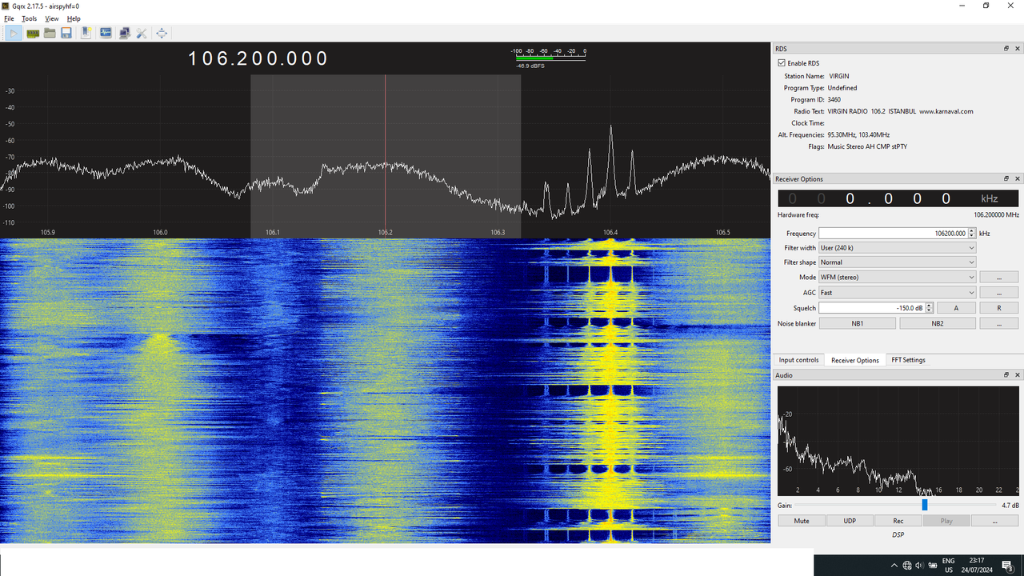Close the Receiver Options panel
1024x576 pixels.
tap(1018, 178)
